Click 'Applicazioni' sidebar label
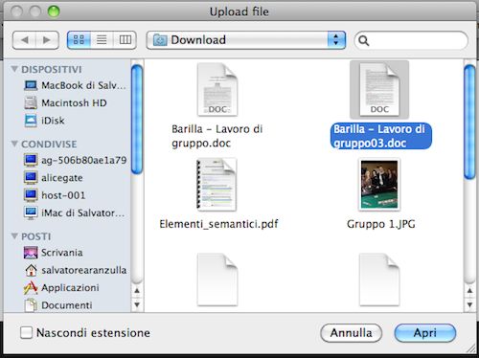This screenshot has width=479, height=358. tap(70, 288)
